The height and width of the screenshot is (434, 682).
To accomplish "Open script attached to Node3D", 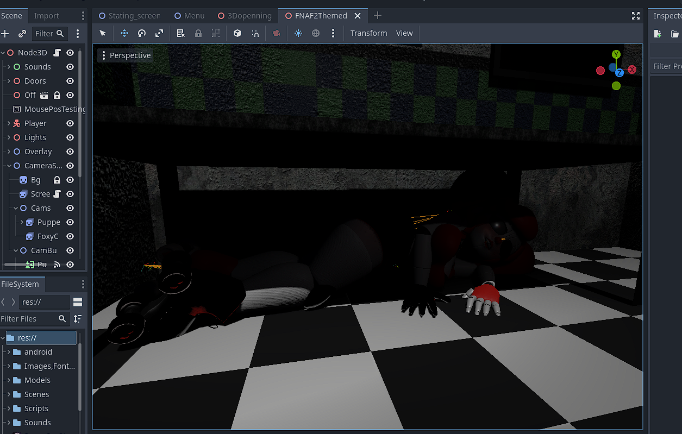I will [57, 53].
